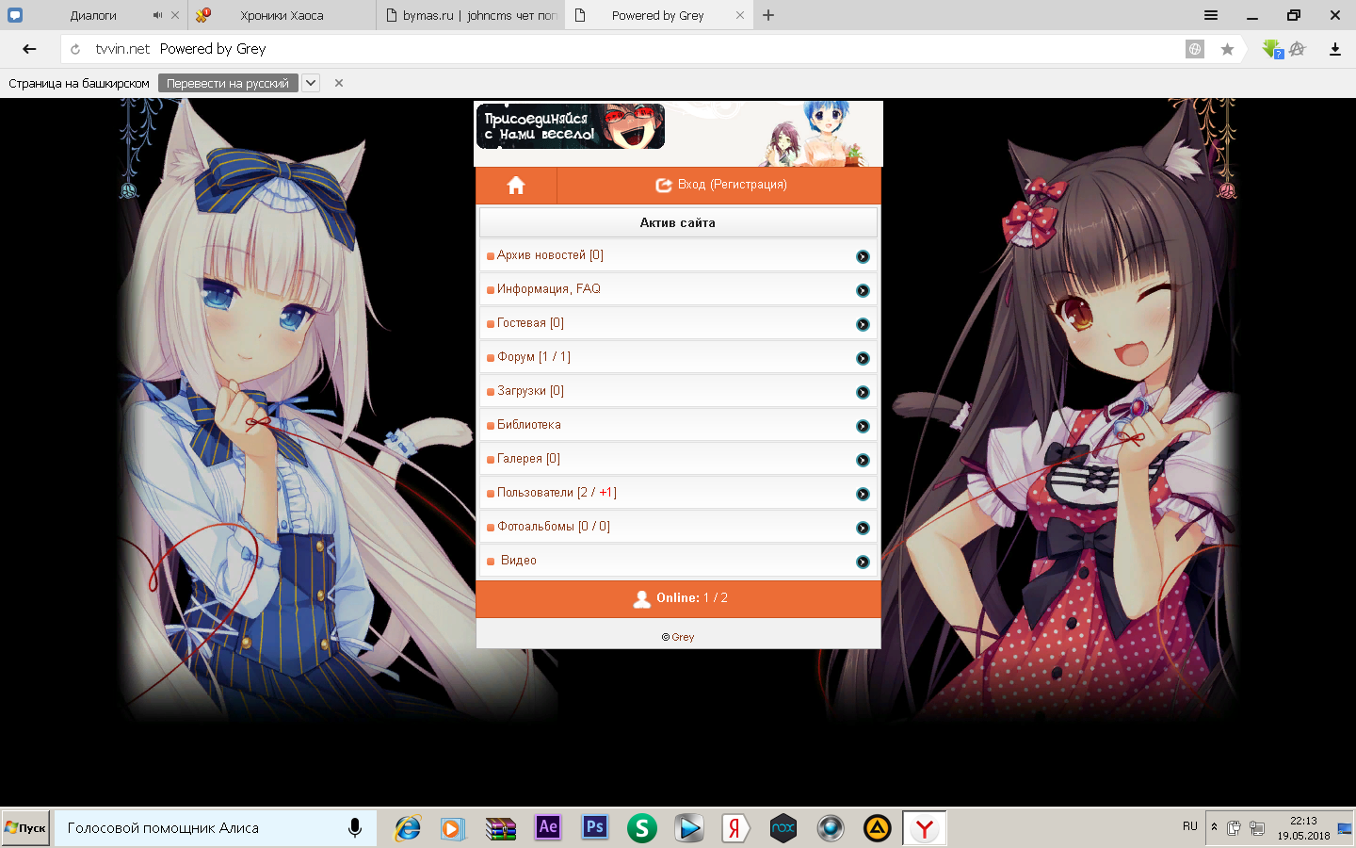Screen dimensions: 1356x848
Task: Launch Photoshop from the taskbar
Action: 594,828
